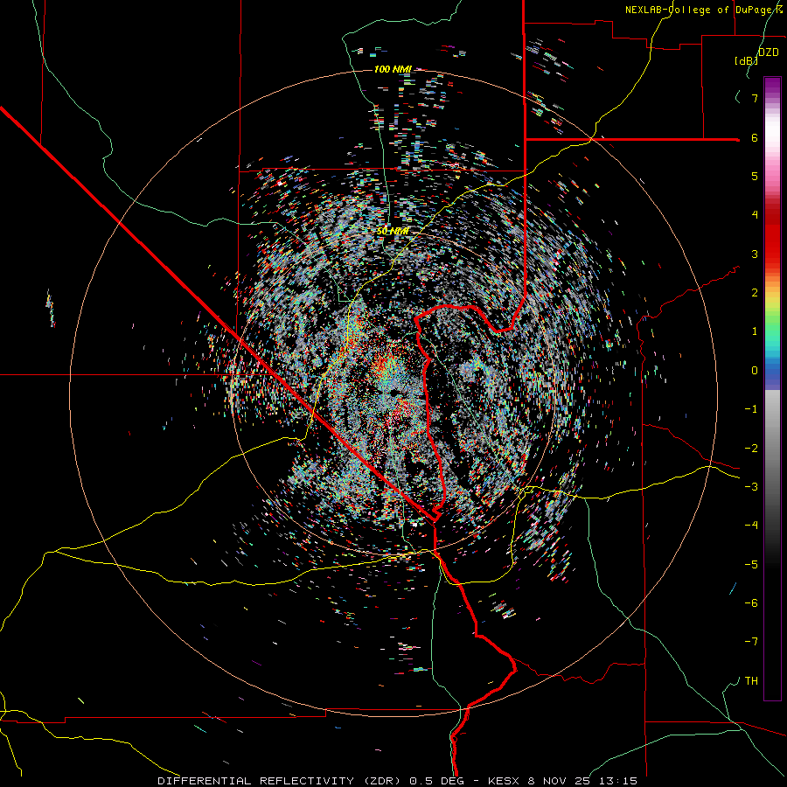Click the 3 value on the ZDR scale
The image size is (787, 787).
point(755,254)
